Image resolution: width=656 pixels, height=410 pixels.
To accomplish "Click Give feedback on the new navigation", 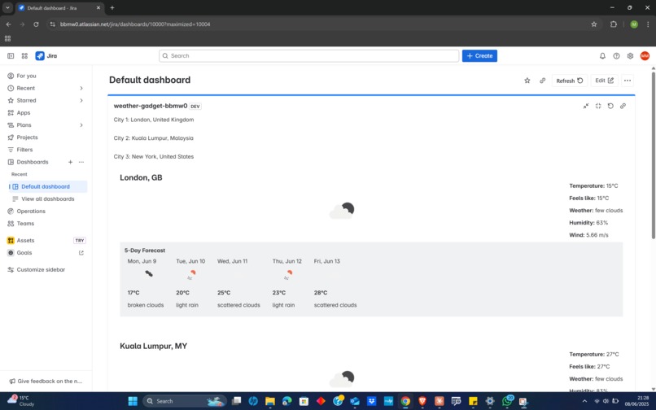I will click(46, 382).
